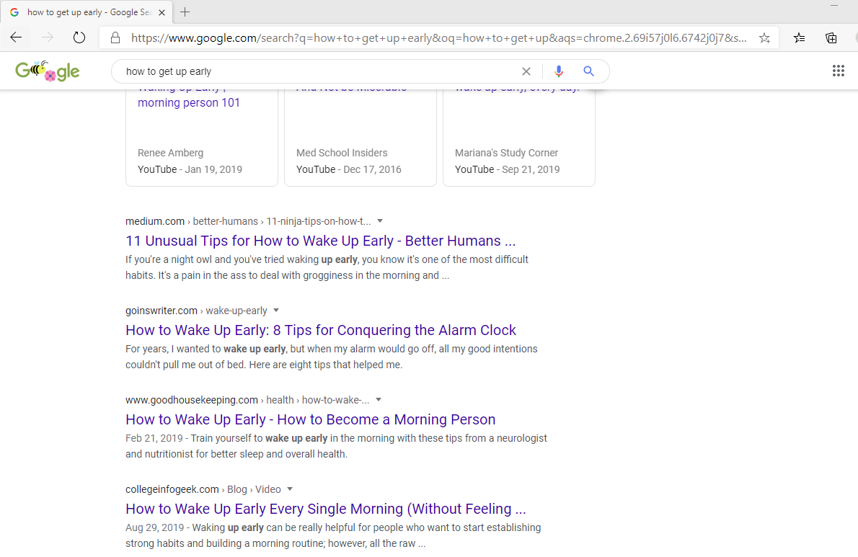Click the Google doodle logo
Screen dimensions: 858x557
click(48, 71)
